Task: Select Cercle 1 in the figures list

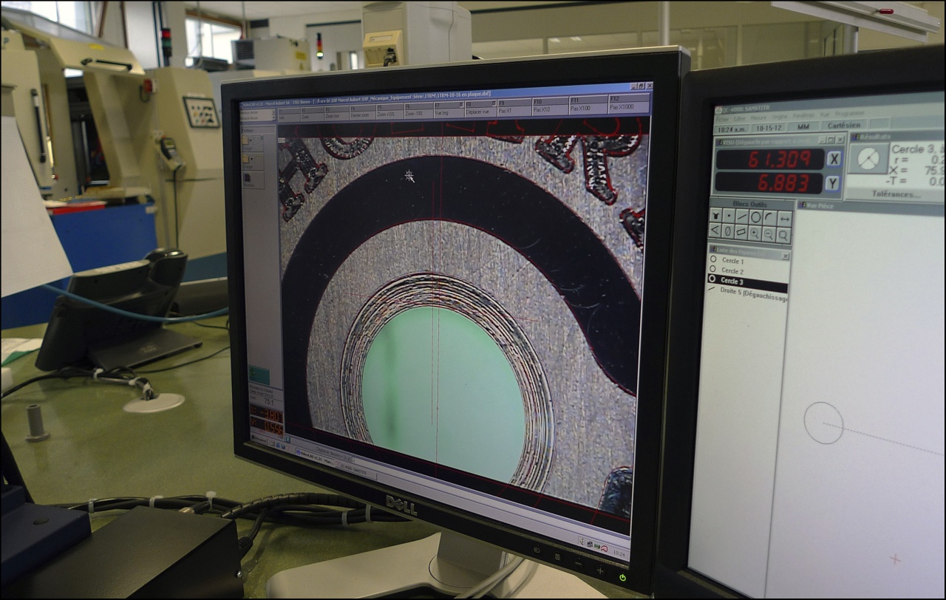Action: [732, 261]
